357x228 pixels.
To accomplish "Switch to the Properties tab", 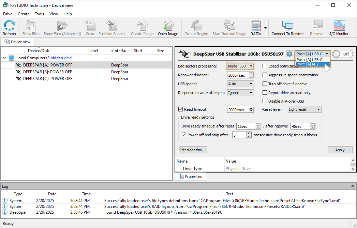I will click(x=191, y=176).
